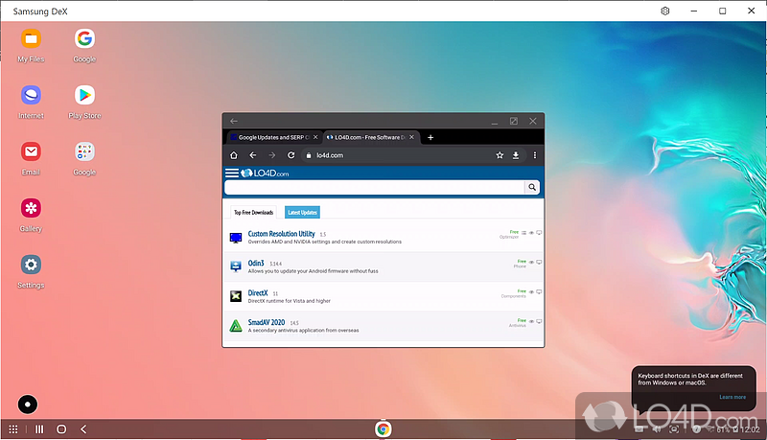Image resolution: width=767 pixels, height=440 pixels.
Task: Click the eye icon on SmadAV 2020 row
Action: 531,321
